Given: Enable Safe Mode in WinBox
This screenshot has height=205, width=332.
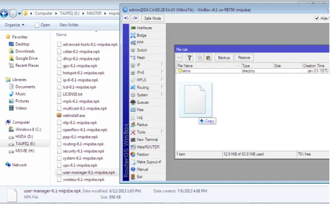Looking at the screenshot, I should pos(153,18).
